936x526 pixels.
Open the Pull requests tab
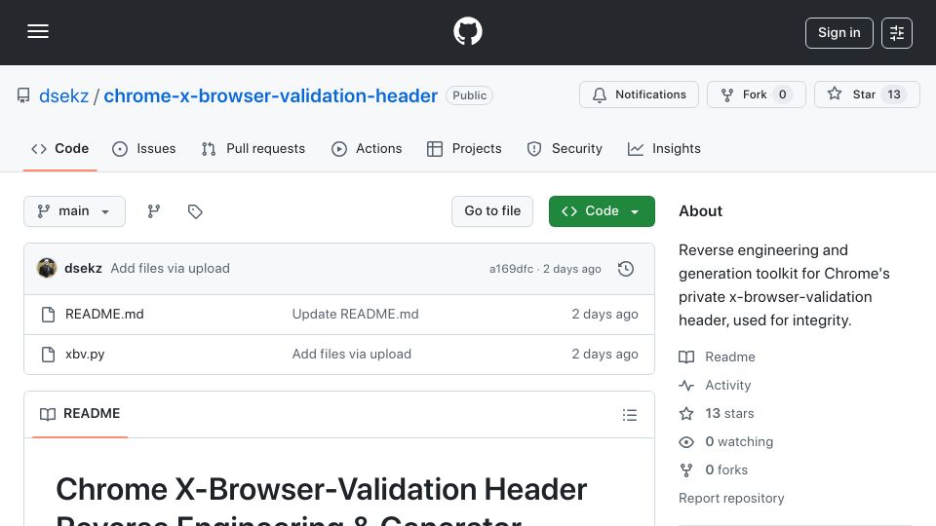pyautogui.click(x=253, y=148)
